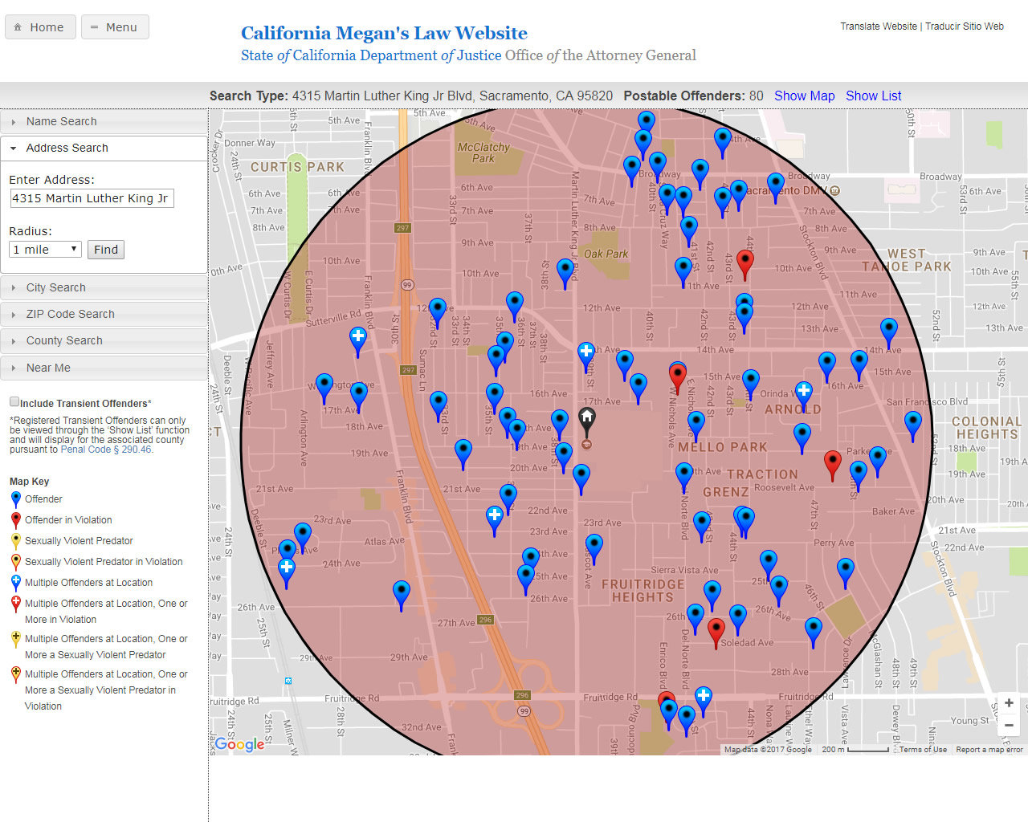This screenshot has height=822, width=1028.
Task: Click blue offender marker near Oak Park label
Action: [x=565, y=272]
